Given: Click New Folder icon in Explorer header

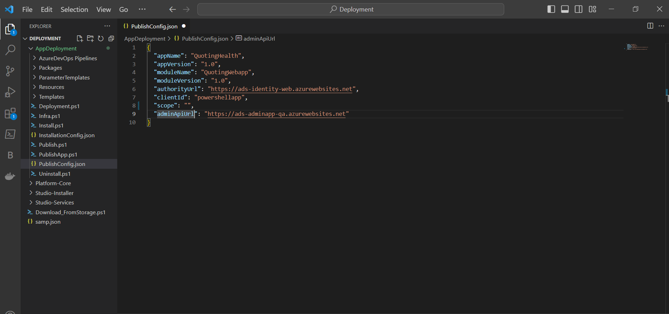Looking at the screenshot, I should click(90, 39).
